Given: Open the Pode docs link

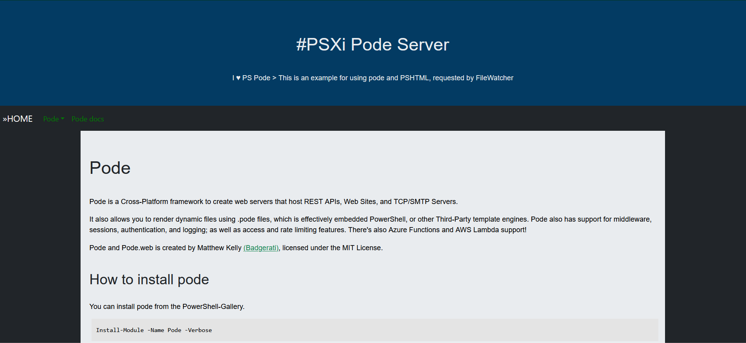Looking at the screenshot, I should coord(88,119).
